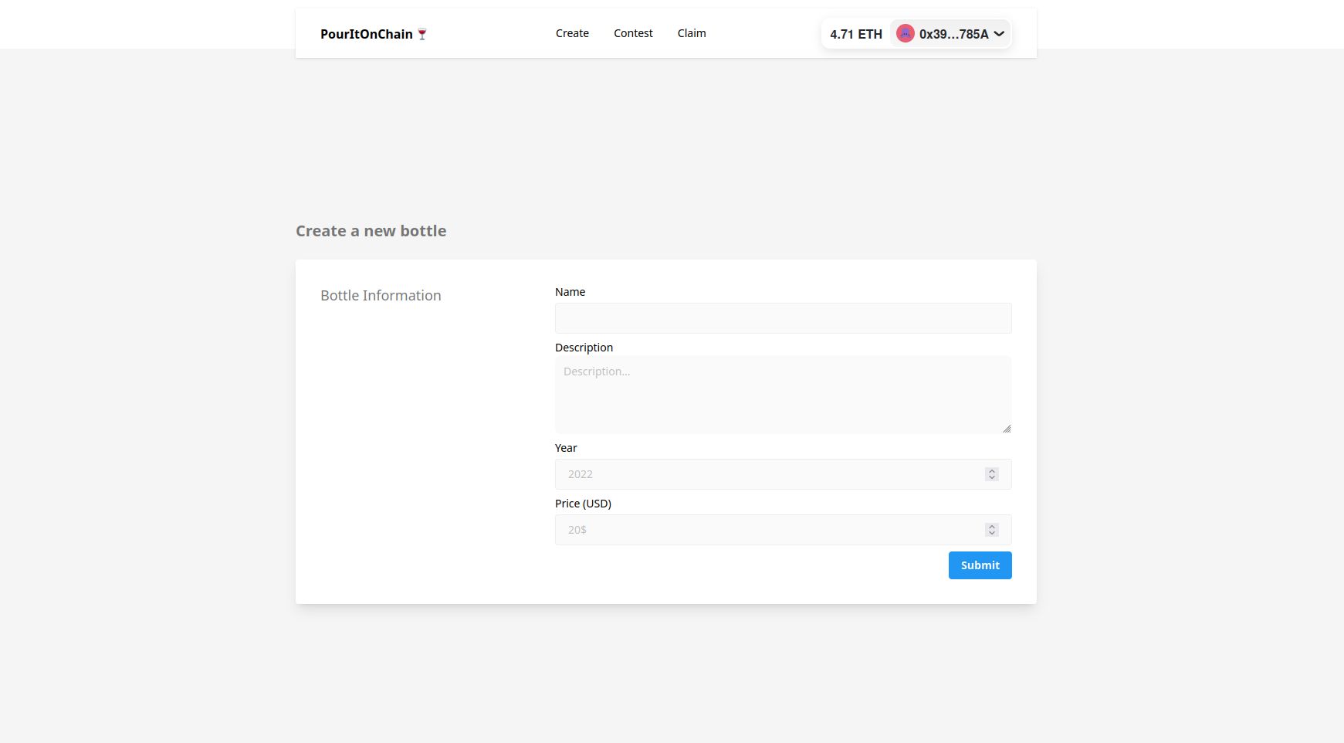
Task: Focus the Year number field
Action: (783, 474)
